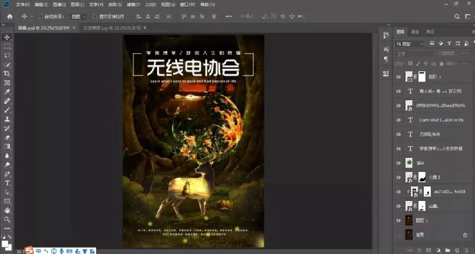Select the Crop tool
Viewport: 475px width, 254px height.
click(7, 73)
